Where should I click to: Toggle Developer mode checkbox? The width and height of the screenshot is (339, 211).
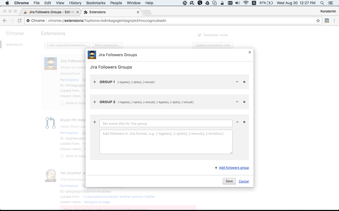199,35
